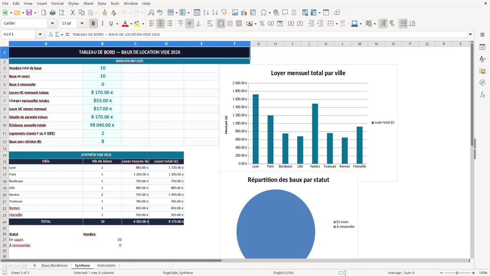
Task: Adjust the zoom slider in status bar
Action: coord(457,273)
